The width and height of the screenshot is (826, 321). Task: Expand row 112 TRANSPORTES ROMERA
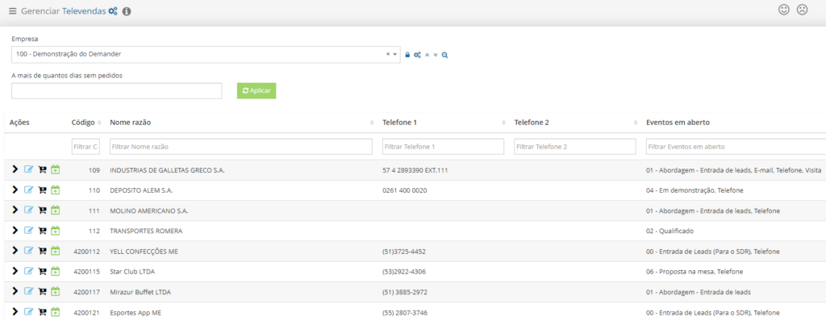(x=15, y=231)
